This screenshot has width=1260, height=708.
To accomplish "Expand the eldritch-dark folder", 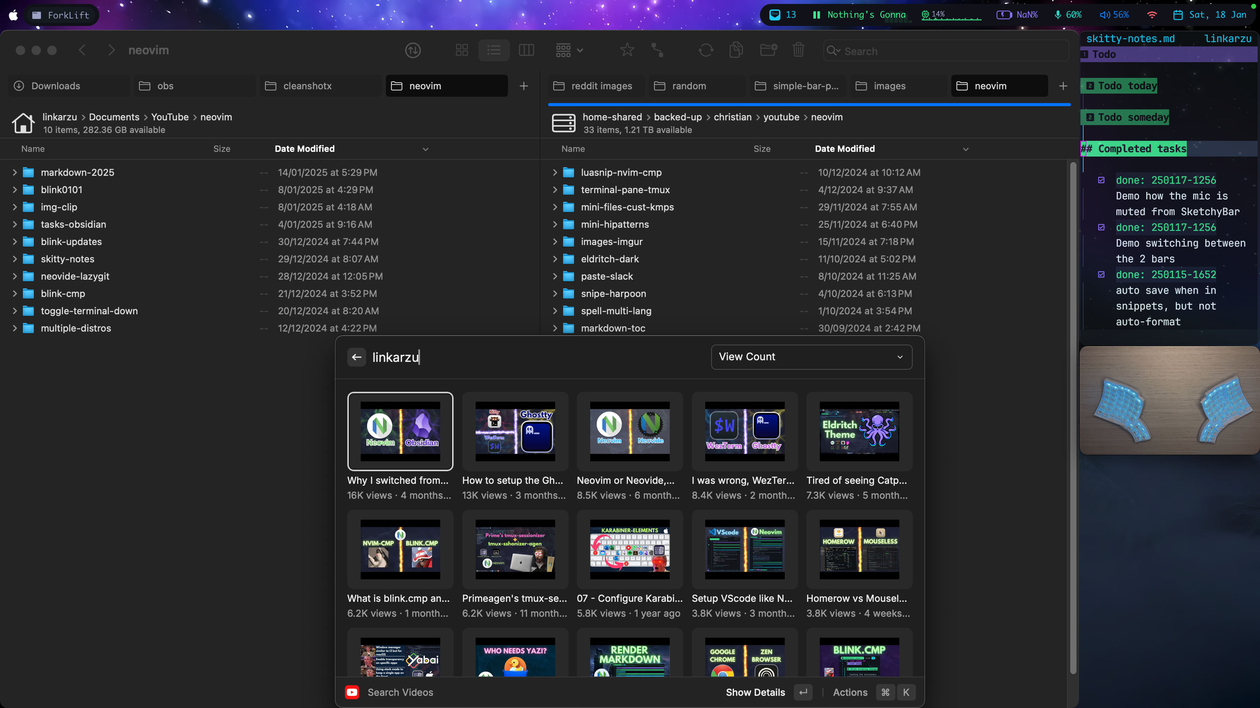I will [555, 259].
